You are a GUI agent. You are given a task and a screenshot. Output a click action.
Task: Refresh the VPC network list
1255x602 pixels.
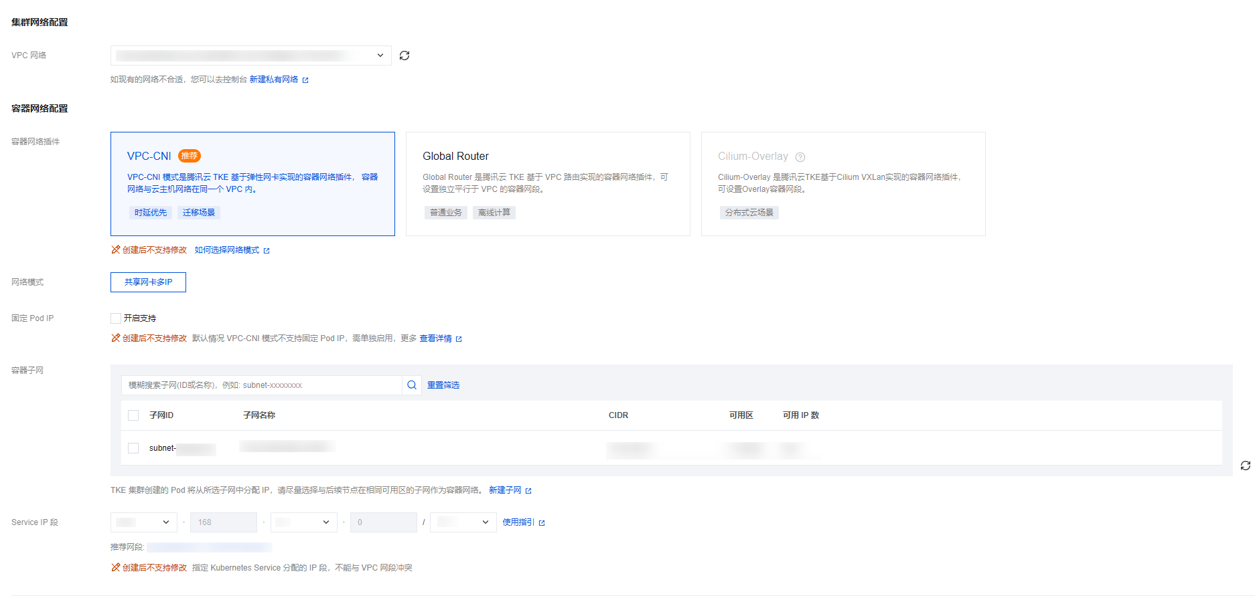404,56
